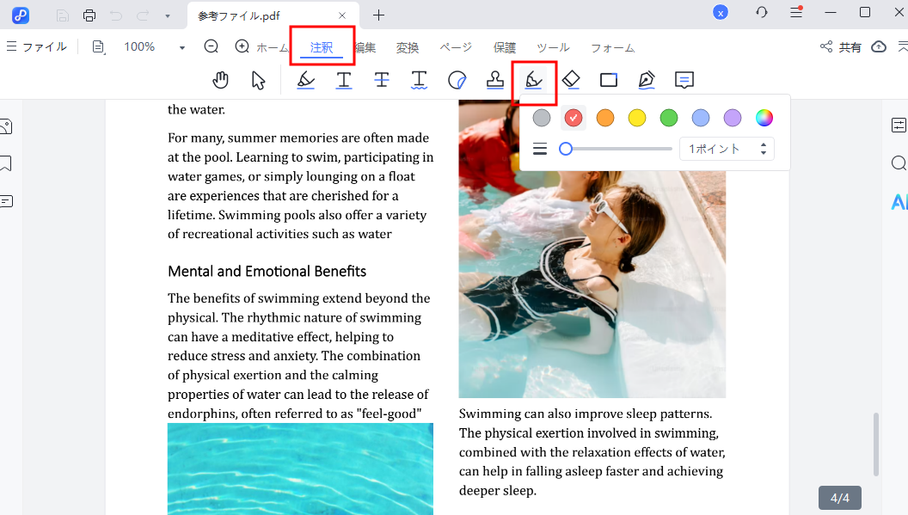
Task: Open the 1ポイント thickness dropdown
Action: tap(726, 149)
